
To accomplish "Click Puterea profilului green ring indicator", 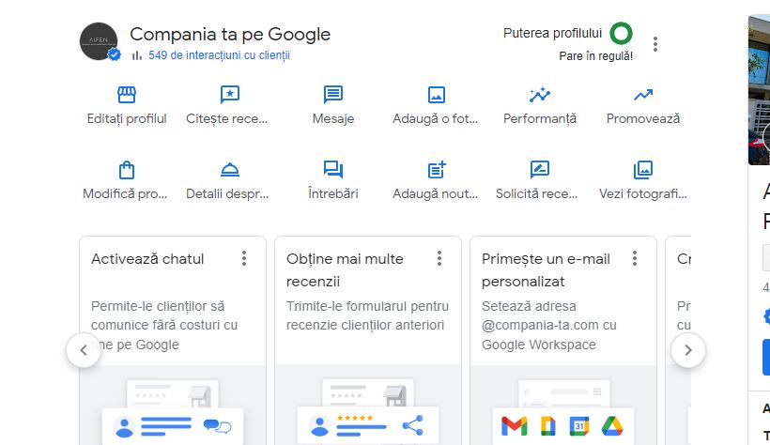I will (x=621, y=35).
